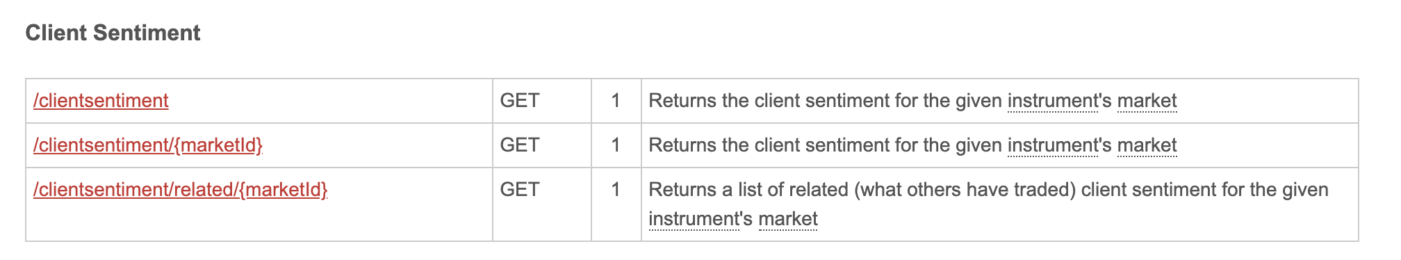Click 'instrument' term in /clientsentiment/{marketId} row

(x=1052, y=146)
